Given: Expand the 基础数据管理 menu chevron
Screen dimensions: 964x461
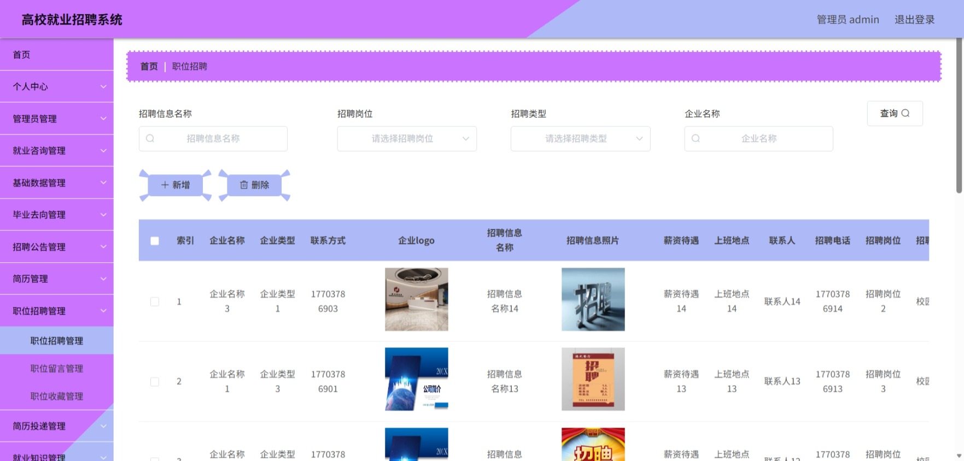Looking at the screenshot, I should tap(103, 182).
